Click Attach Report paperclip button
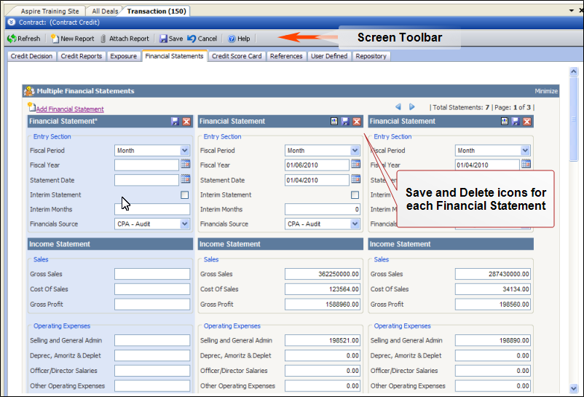 (x=125, y=39)
